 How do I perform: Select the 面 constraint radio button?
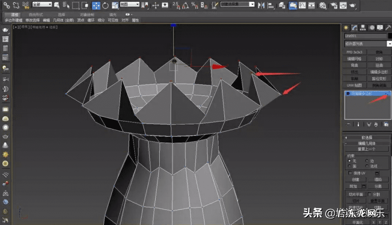(349, 166)
